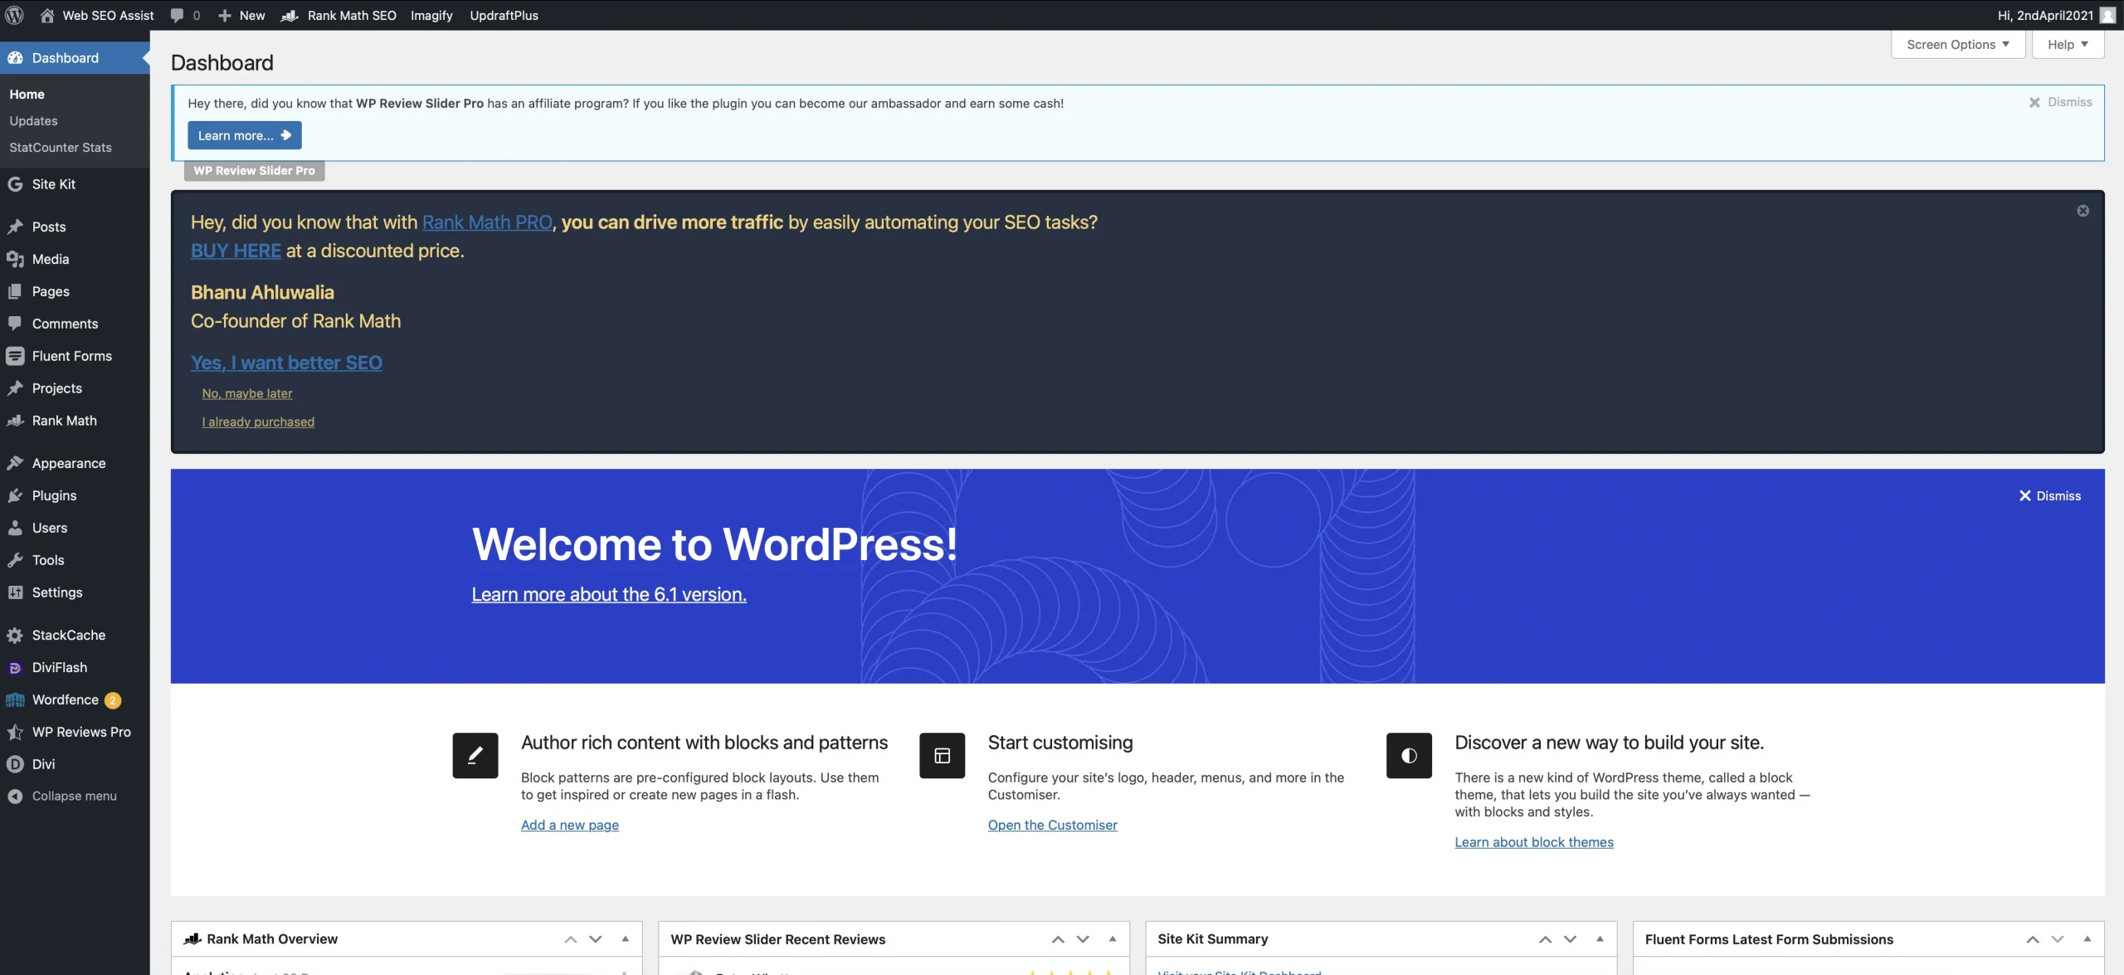Move WP Review Slider Recent Reviews down

[x=1083, y=939]
